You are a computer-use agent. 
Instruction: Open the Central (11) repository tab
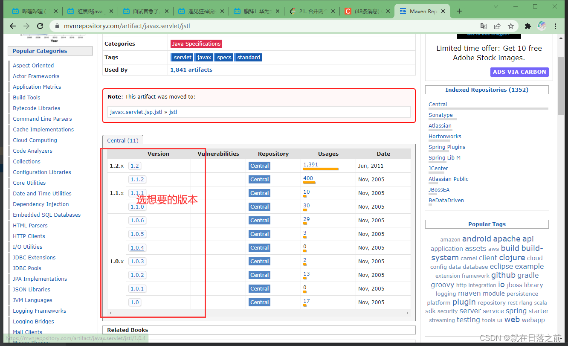(123, 140)
